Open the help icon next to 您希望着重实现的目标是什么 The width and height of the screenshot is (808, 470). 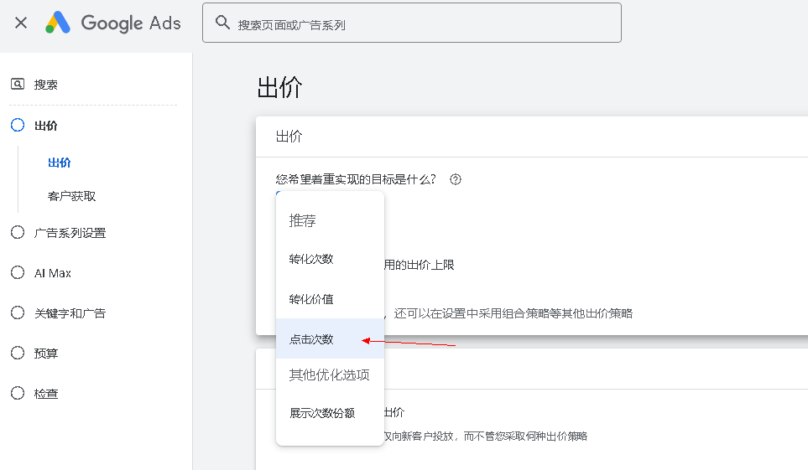[x=456, y=179]
